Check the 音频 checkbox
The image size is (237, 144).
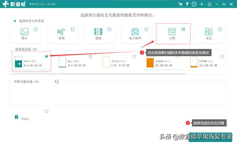tap(72, 29)
